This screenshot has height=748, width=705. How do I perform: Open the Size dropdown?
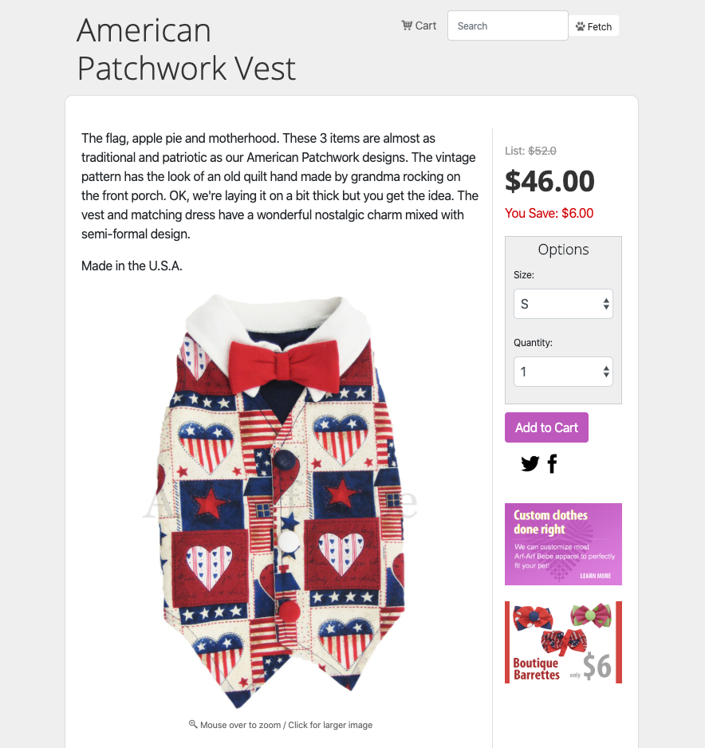pyautogui.click(x=563, y=304)
